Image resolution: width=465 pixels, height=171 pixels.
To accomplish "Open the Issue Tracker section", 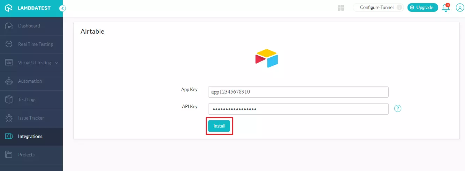I will [31, 118].
